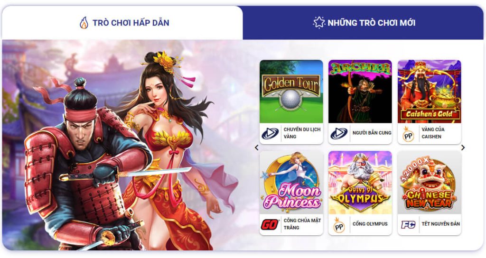Select the Cổng Olympus game title link

pyautogui.click(x=370, y=224)
